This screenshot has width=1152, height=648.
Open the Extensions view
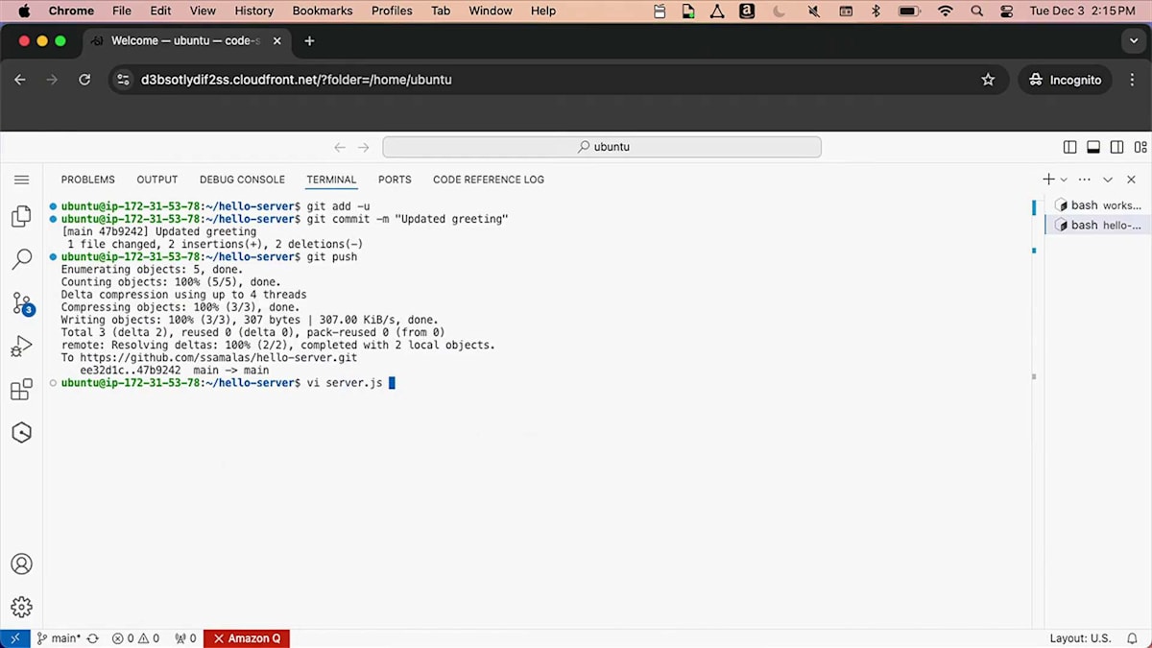(21, 390)
